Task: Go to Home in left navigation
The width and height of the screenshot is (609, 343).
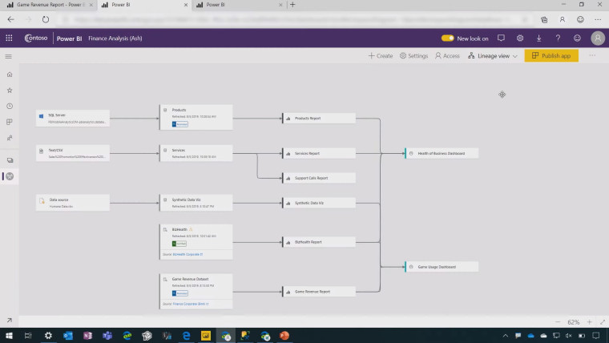Action: pos(10,75)
